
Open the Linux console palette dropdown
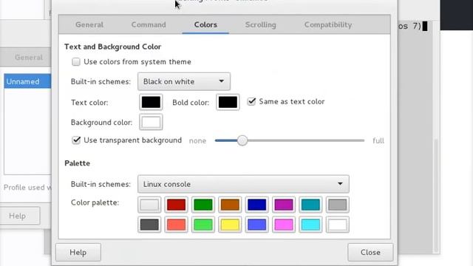(243, 184)
